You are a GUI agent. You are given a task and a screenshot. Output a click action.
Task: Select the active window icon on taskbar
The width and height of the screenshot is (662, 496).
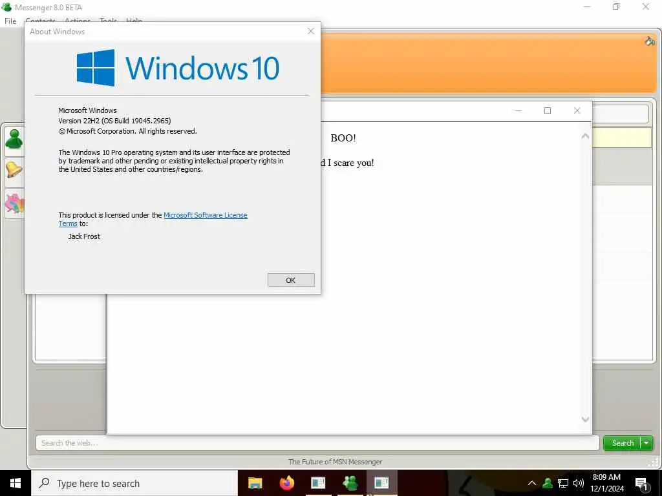381,483
